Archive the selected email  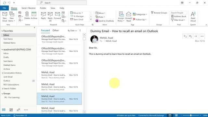click(x=34, y=16)
